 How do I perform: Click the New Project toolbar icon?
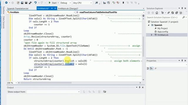click(18, 3)
